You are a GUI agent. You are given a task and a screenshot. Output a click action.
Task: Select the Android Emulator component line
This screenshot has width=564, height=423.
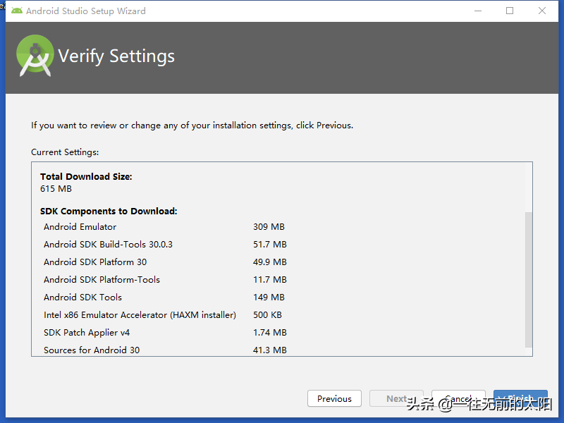point(80,227)
